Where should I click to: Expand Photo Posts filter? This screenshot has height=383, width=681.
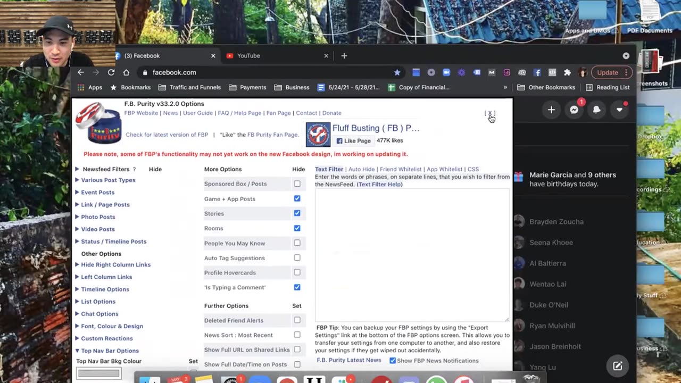[x=98, y=217]
